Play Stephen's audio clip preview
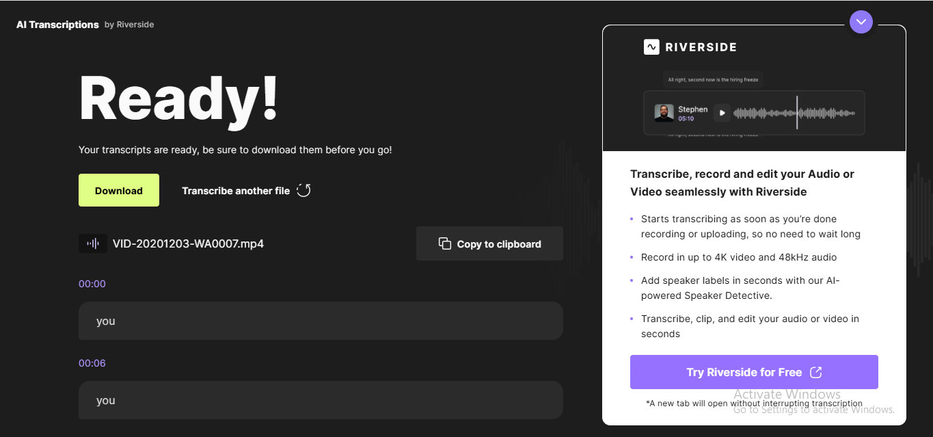The image size is (933, 437). click(722, 113)
